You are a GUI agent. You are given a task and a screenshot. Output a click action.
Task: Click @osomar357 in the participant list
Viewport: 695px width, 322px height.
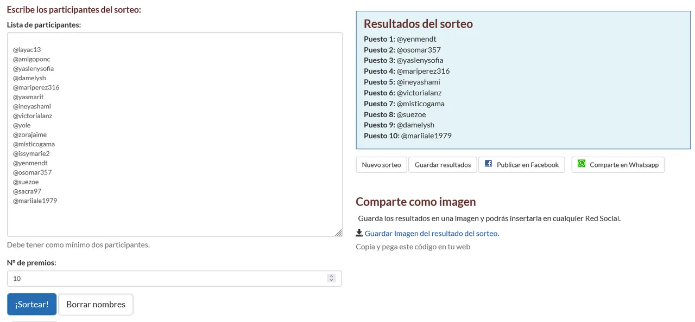(33, 172)
